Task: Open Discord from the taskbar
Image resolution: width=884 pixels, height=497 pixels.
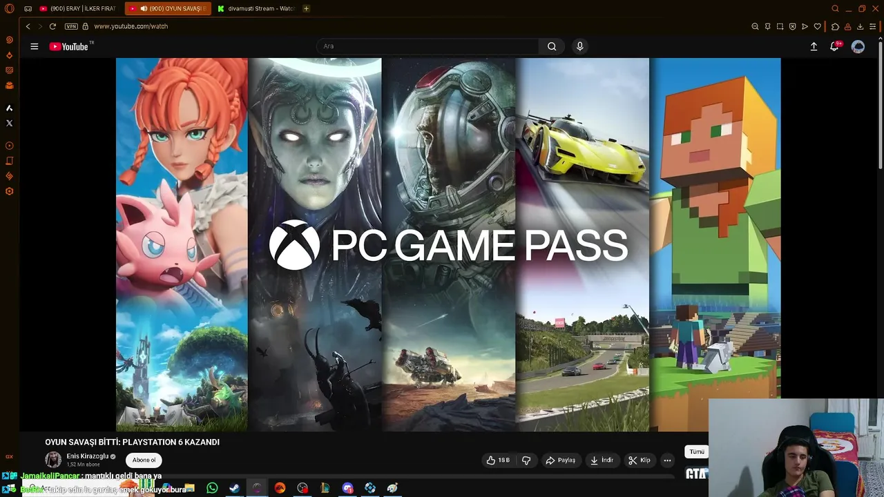Action: (x=347, y=488)
